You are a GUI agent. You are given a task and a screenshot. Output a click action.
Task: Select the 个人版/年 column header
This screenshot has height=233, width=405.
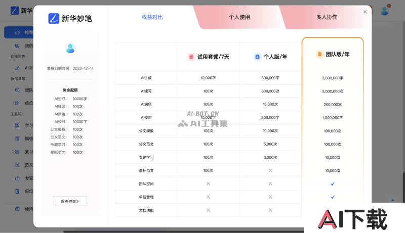coord(270,57)
